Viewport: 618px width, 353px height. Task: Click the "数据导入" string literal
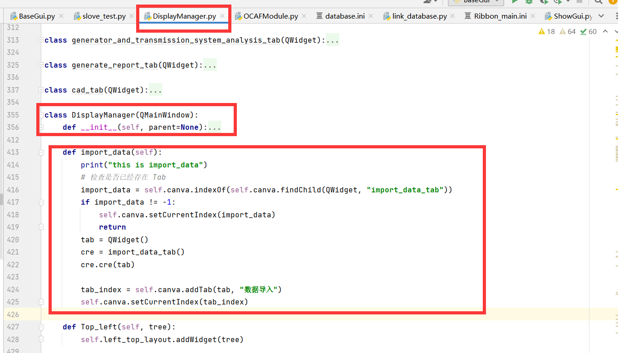point(259,289)
